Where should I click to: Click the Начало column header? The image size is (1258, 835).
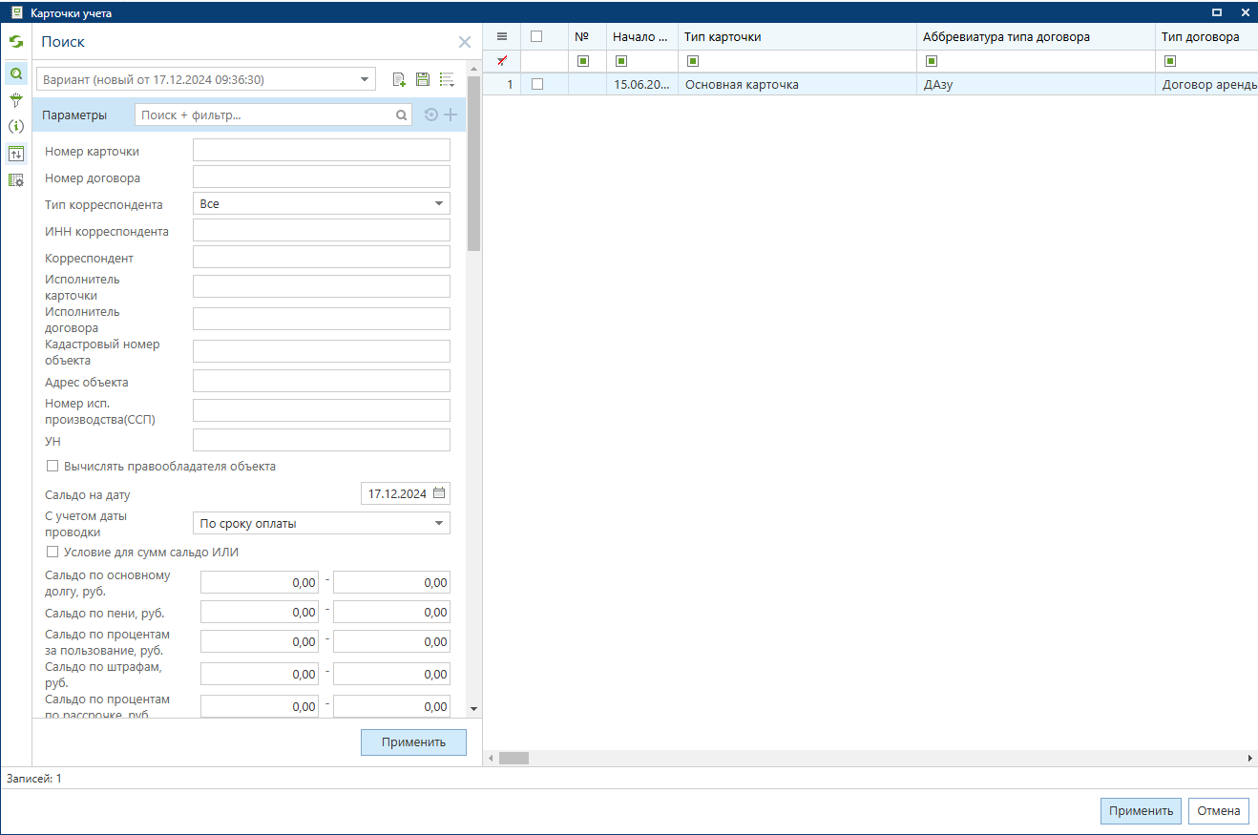pos(641,36)
